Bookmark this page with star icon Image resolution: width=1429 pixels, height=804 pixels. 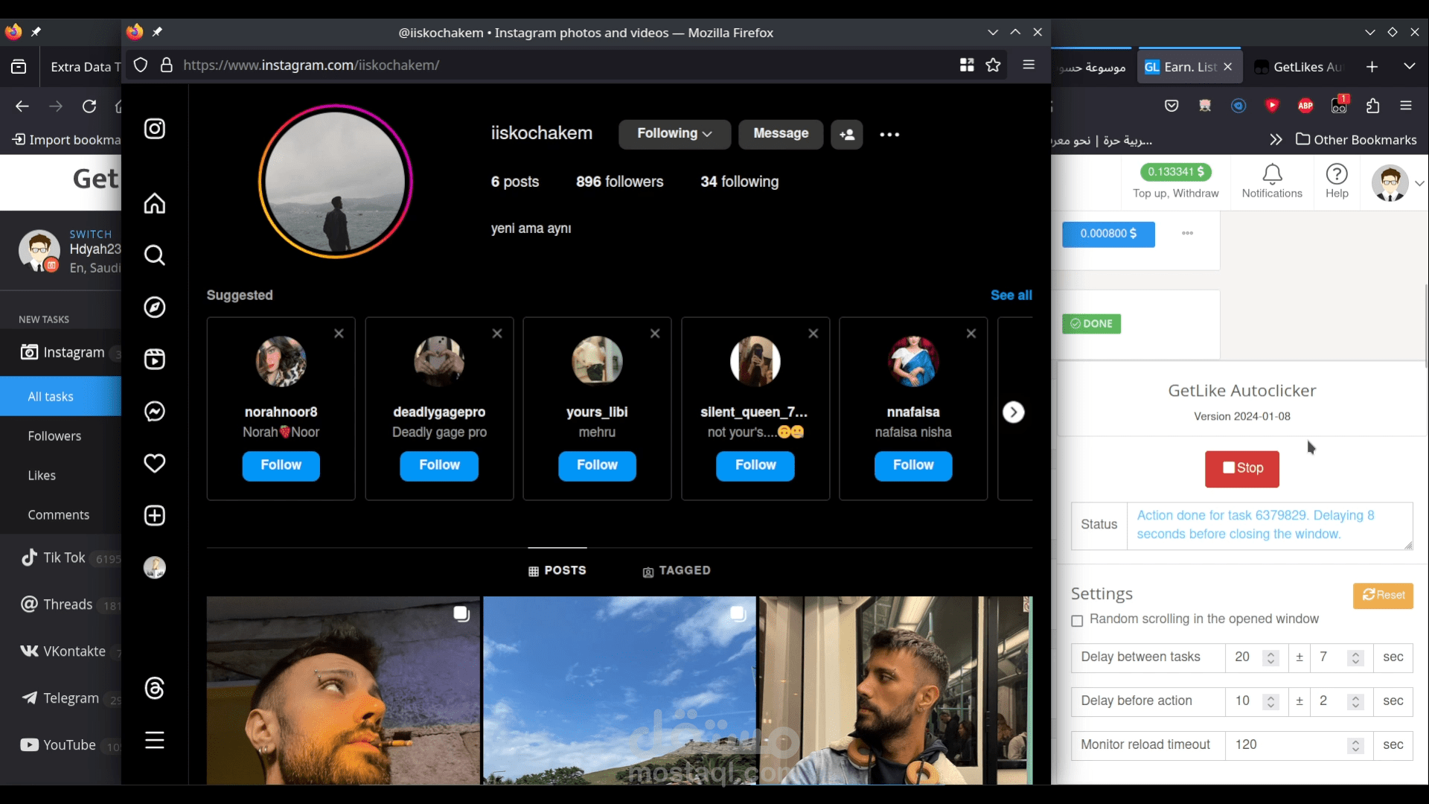[x=993, y=66]
